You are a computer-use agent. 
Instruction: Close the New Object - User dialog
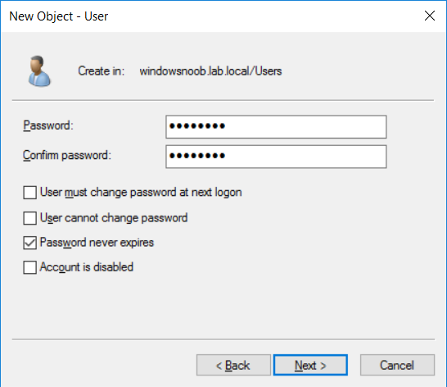[430, 16]
